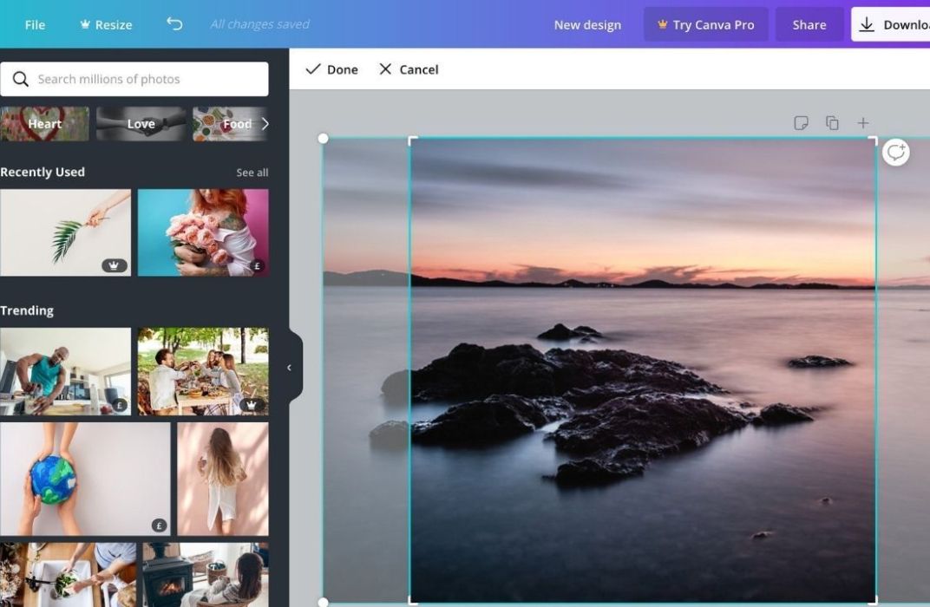Collapse the photos sidebar panel
This screenshot has width=930, height=607.
click(289, 367)
